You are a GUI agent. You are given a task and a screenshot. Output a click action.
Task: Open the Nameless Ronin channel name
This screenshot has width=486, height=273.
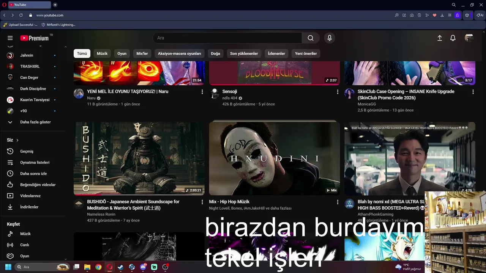(x=101, y=214)
